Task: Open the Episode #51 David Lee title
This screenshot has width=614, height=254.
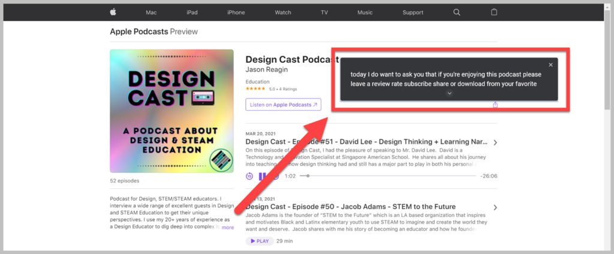Action: point(366,142)
